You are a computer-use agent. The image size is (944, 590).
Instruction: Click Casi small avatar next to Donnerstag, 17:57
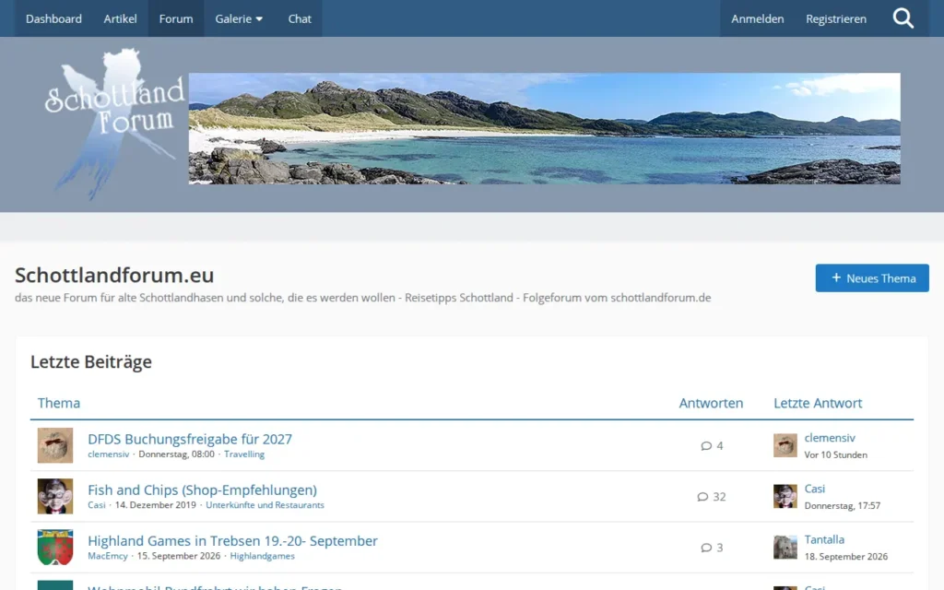pos(785,496)
